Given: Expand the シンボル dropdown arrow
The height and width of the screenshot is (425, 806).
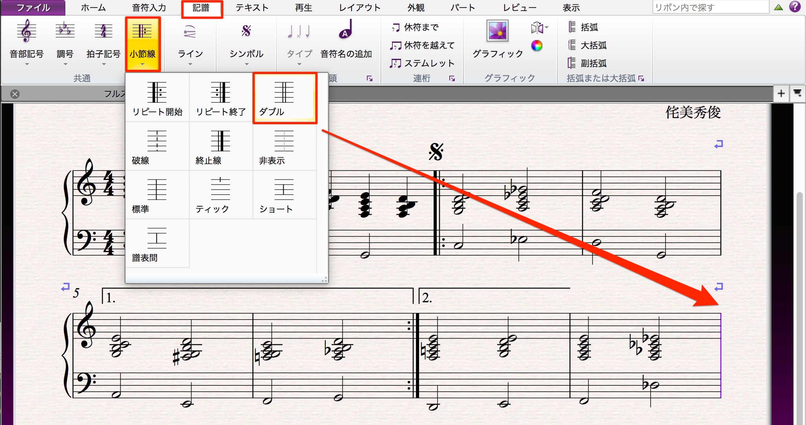Looking at the screenshot, I should (x=247, y=64).
